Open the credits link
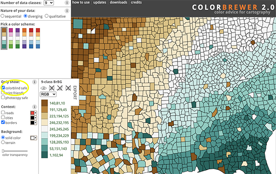This screenshot has width=276, height=174. coord(136,2)
